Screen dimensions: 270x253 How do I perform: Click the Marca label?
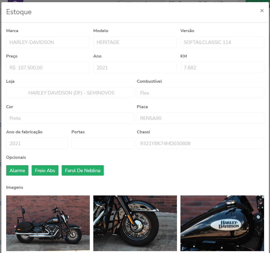12,31
